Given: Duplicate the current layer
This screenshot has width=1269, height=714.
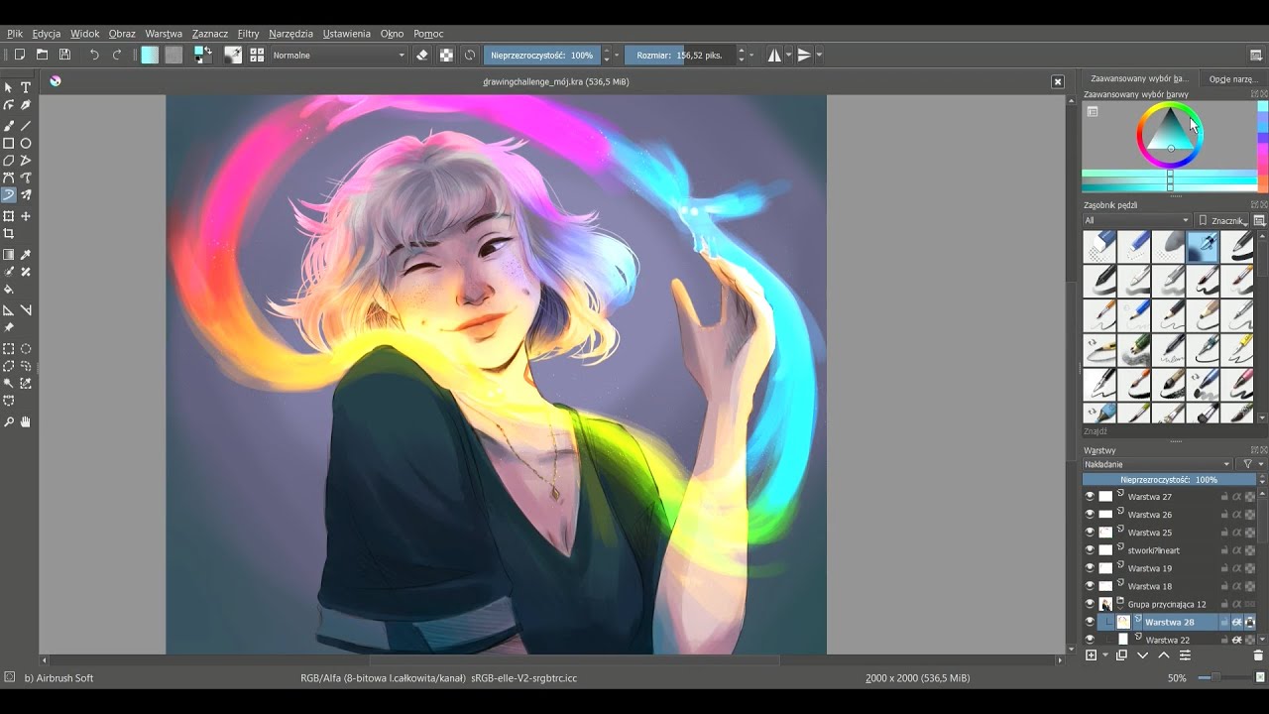Looking at the screenshot, I should 1121,655.
